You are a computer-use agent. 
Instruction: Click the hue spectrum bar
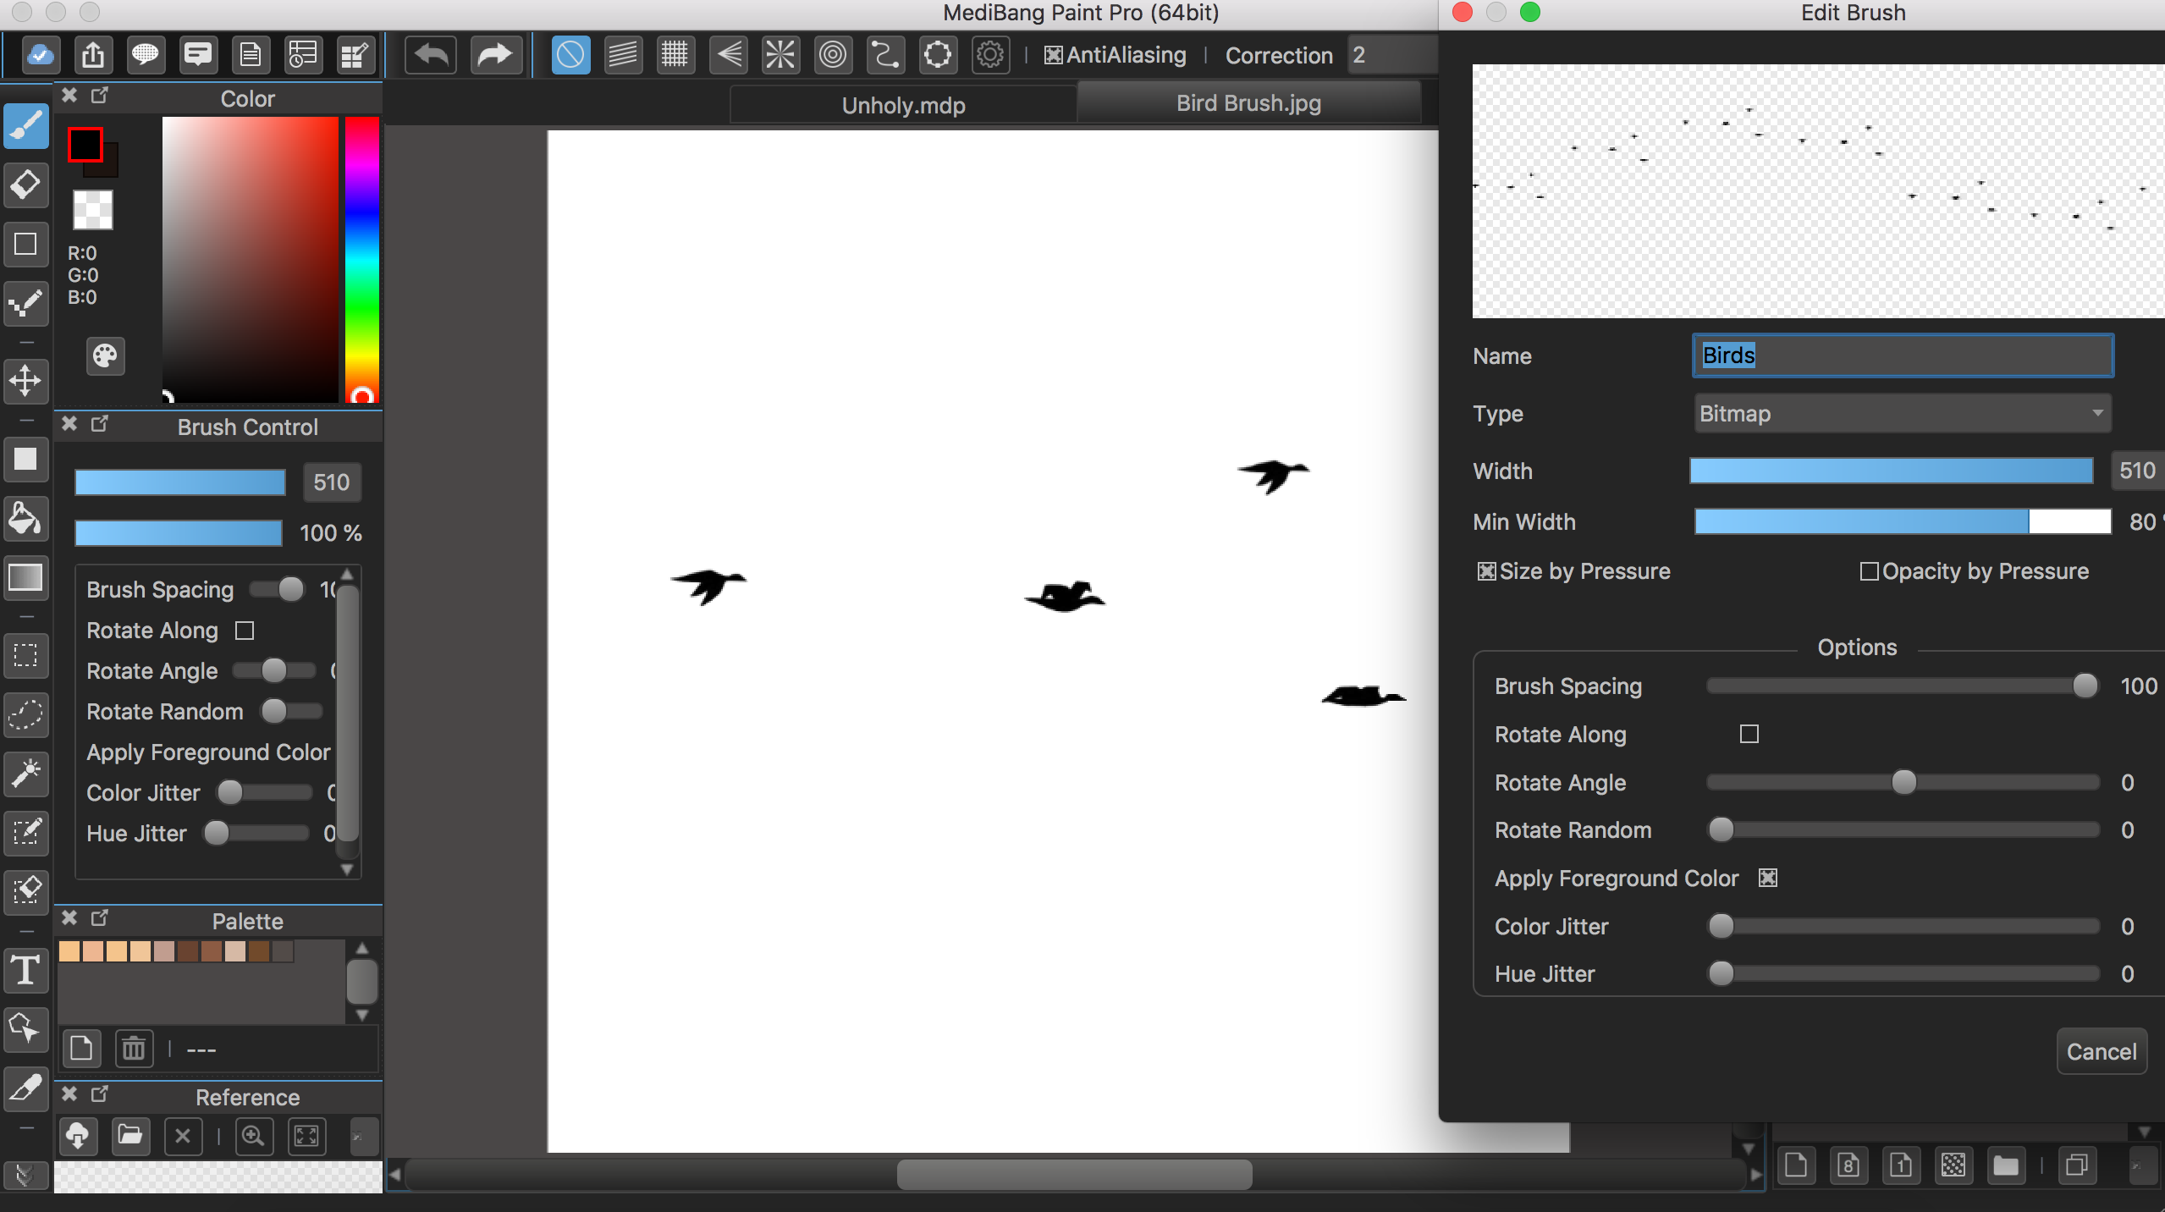coord(361,259)
